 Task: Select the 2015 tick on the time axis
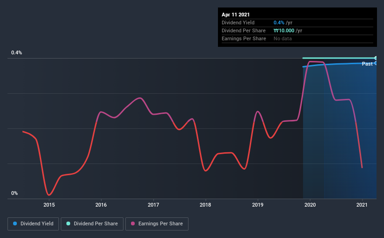pyautogui.click(x=49, y=205)
